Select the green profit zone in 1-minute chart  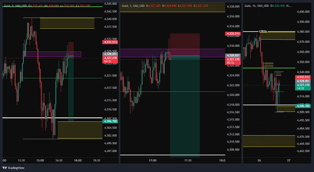185,106
